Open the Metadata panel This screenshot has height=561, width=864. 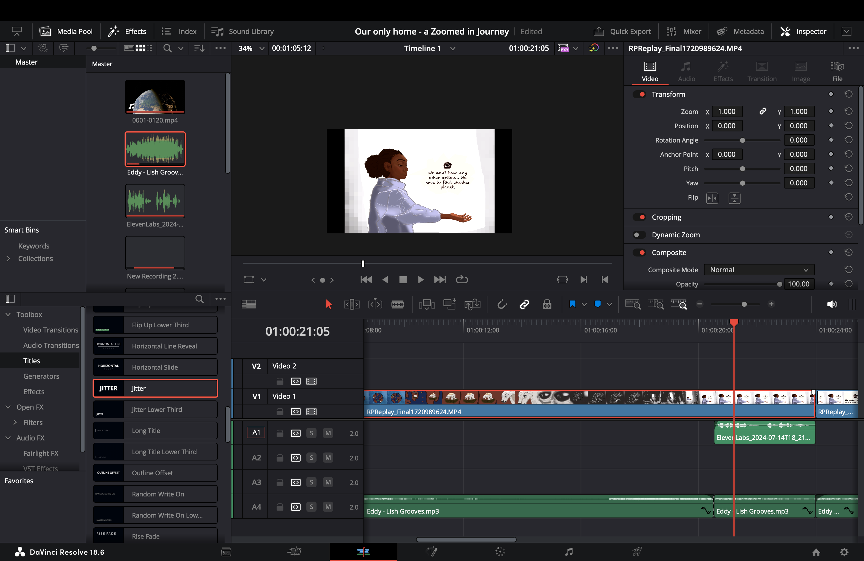point(740,32)
